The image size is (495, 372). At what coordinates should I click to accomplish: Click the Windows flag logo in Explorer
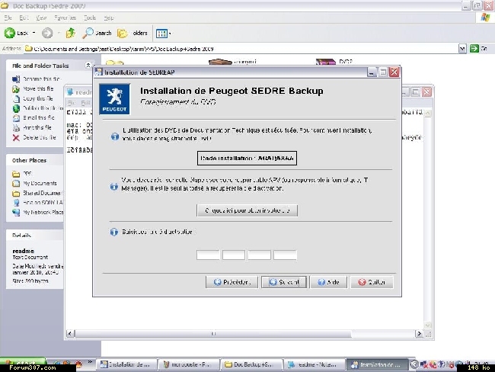[x=486, y=18]
